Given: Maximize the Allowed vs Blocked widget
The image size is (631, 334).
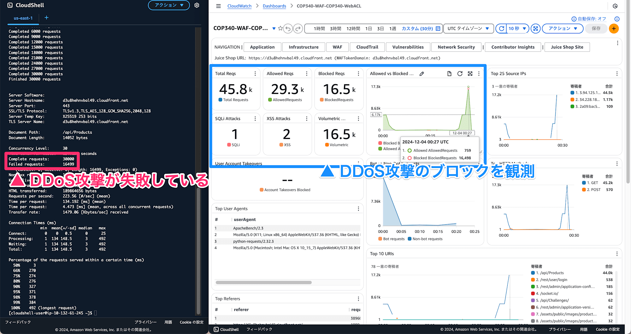Looking at the screenshot, I should (470, 73).
